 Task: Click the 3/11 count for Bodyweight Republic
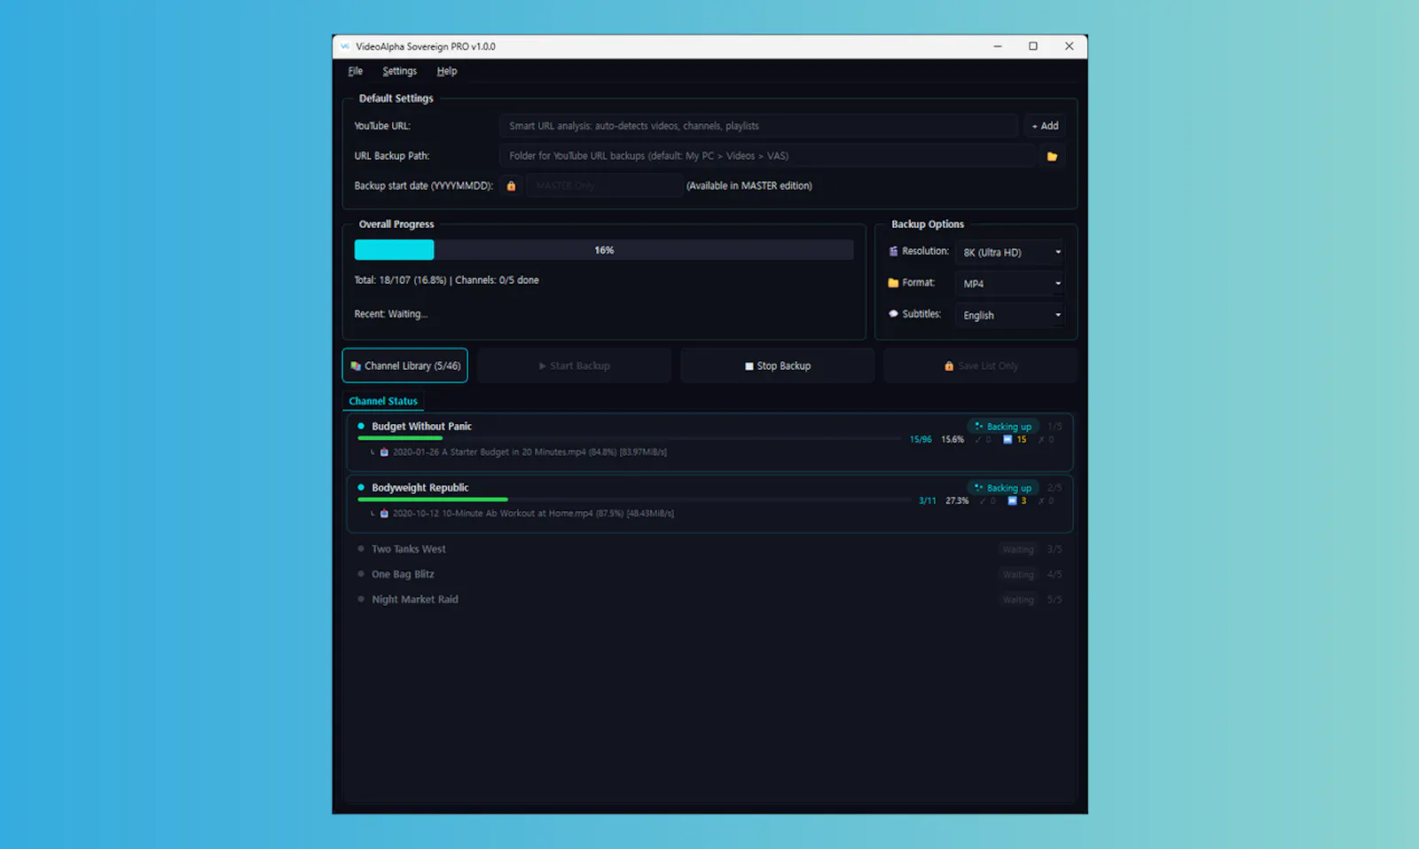927,501
